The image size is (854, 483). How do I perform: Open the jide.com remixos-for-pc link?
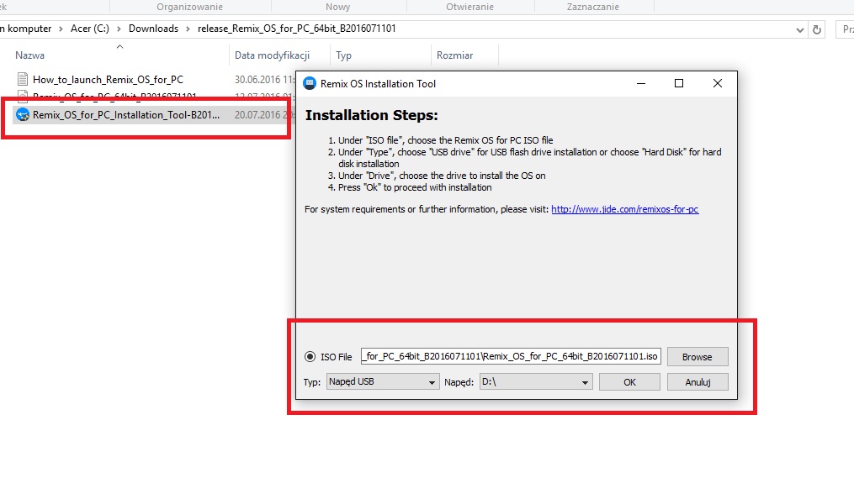point(624,209)
